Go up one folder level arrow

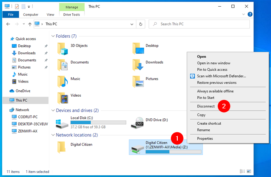(30, 24)
